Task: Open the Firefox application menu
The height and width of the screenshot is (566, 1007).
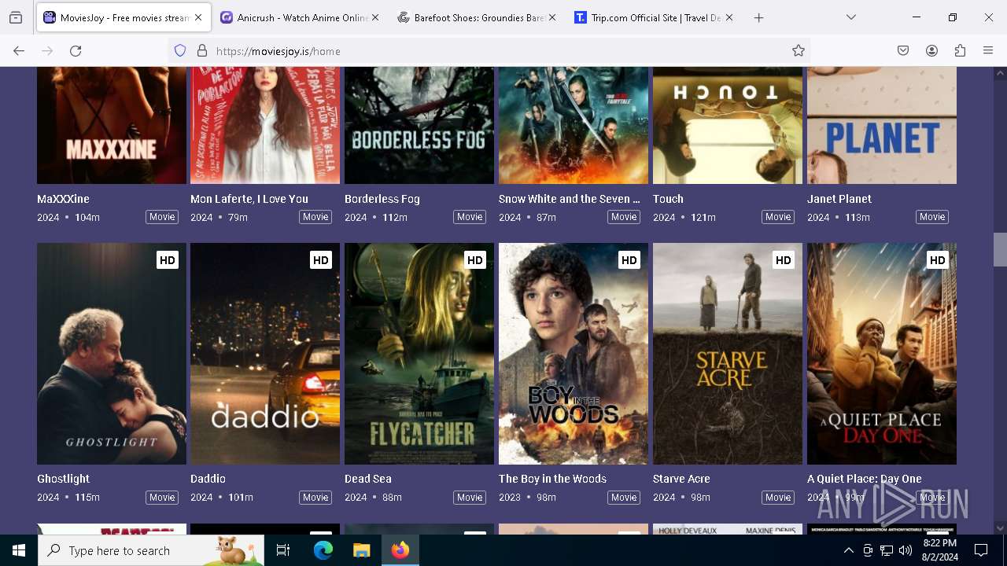Action: click(988, 51)
